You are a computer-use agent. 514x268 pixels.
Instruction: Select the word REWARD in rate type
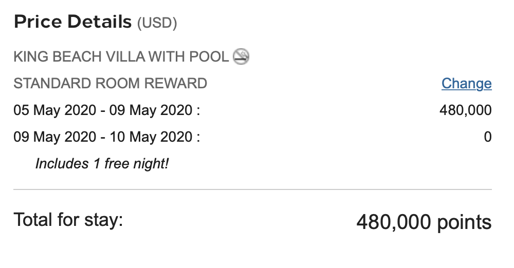pyautogui.click(x=176, y=84)
